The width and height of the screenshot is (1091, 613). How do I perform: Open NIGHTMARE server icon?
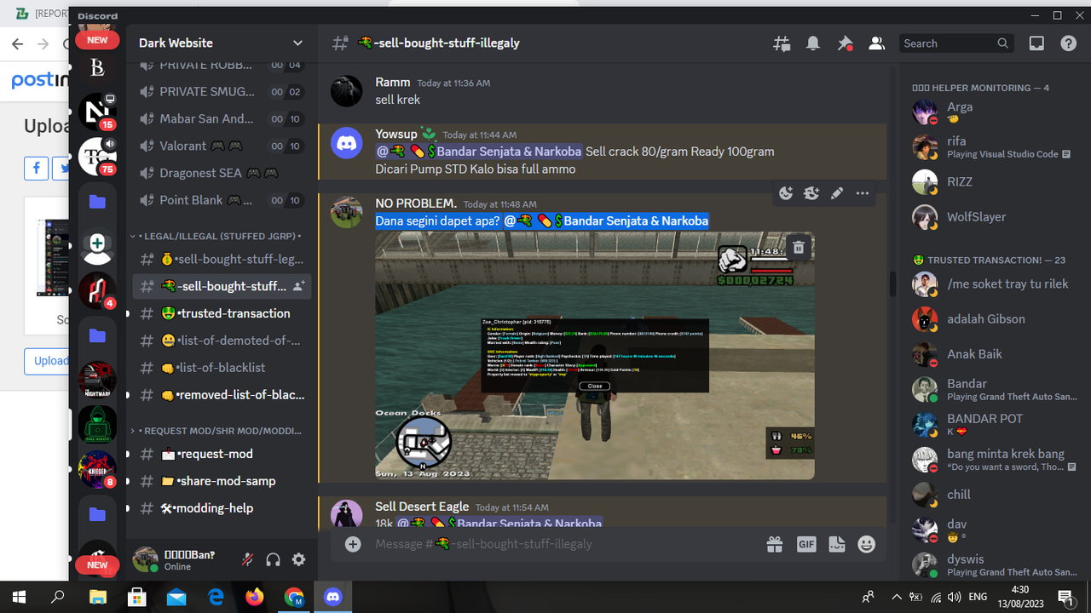(x=97, y=380)
